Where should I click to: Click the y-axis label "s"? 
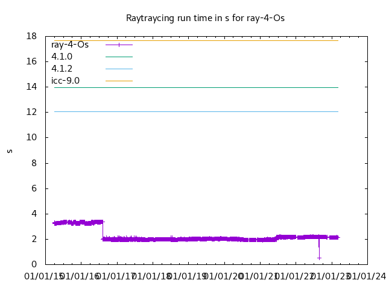click(x=10, y=151)
